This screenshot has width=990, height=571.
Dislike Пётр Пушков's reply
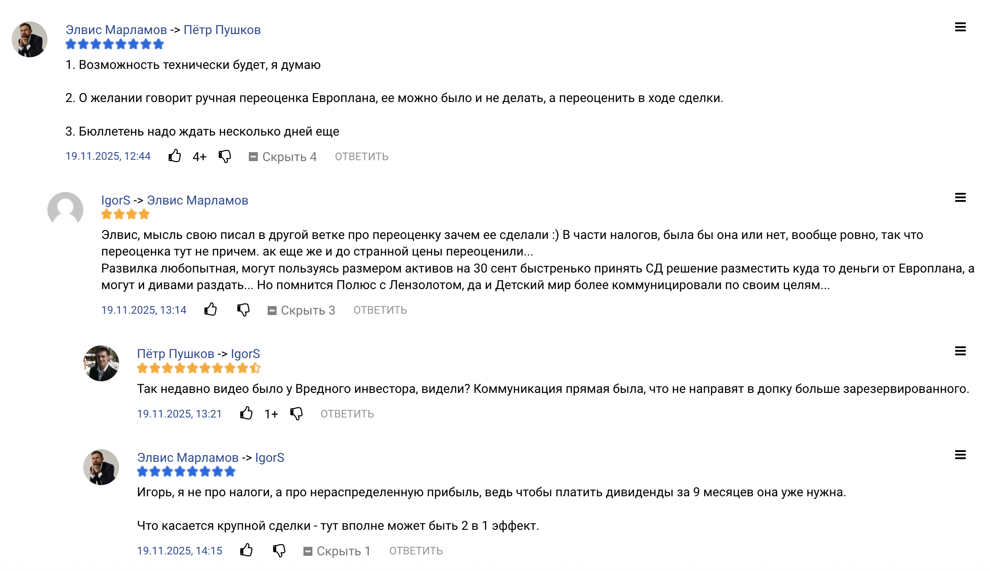click(x=297, y=414)
